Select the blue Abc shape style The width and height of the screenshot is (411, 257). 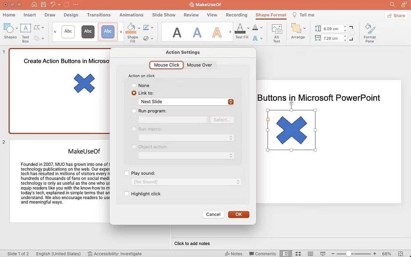click(x=107, y=32)
